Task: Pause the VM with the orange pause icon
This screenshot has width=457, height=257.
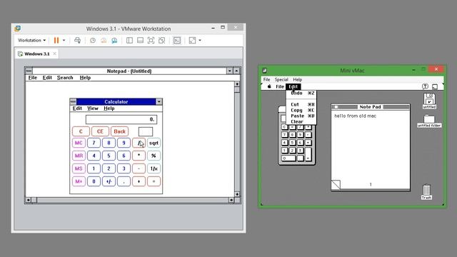Action: point(56,40)
